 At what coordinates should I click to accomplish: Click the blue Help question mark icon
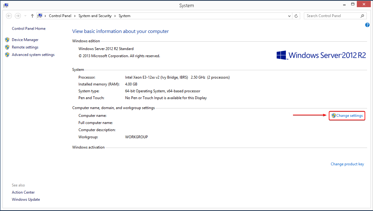point(367,25)
